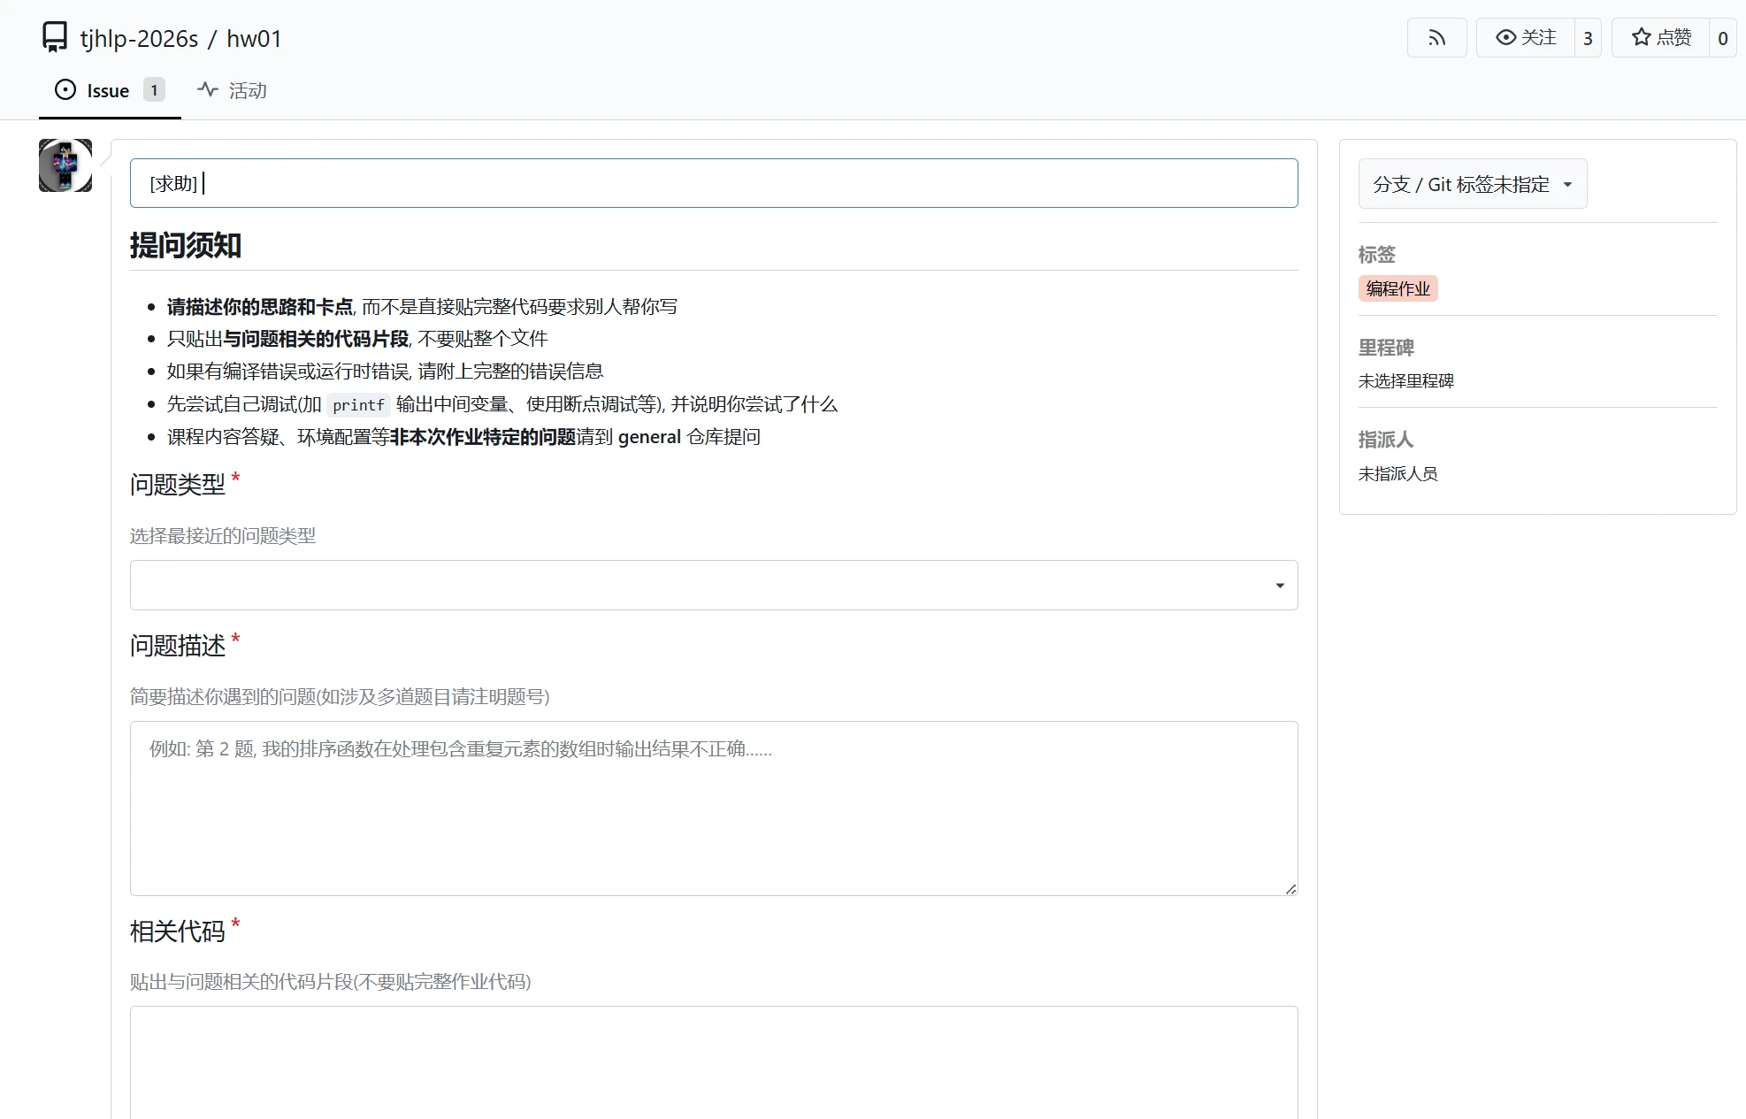Click the repository icon beside tjhlp-2026s
The height and width of the screenshot is (1119, 1746).
click(55, 37)
